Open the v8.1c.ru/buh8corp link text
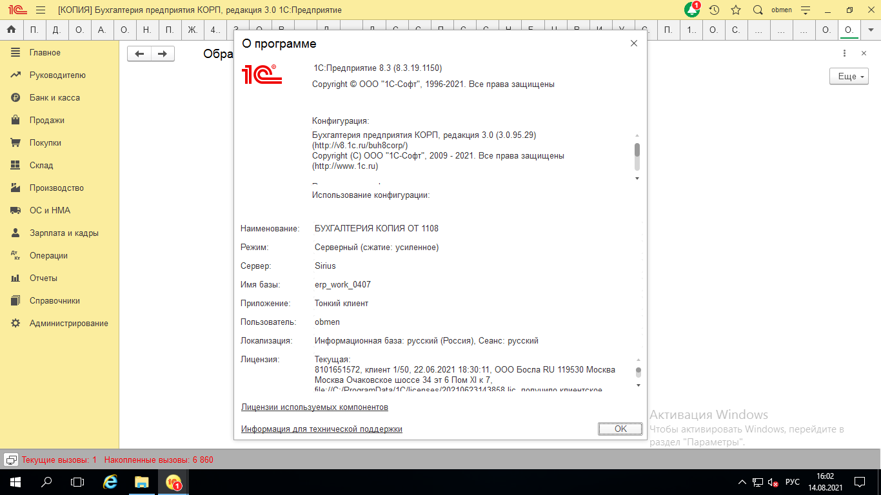The image size is (881, 495). pyautogui.click(x=360, y=146)
